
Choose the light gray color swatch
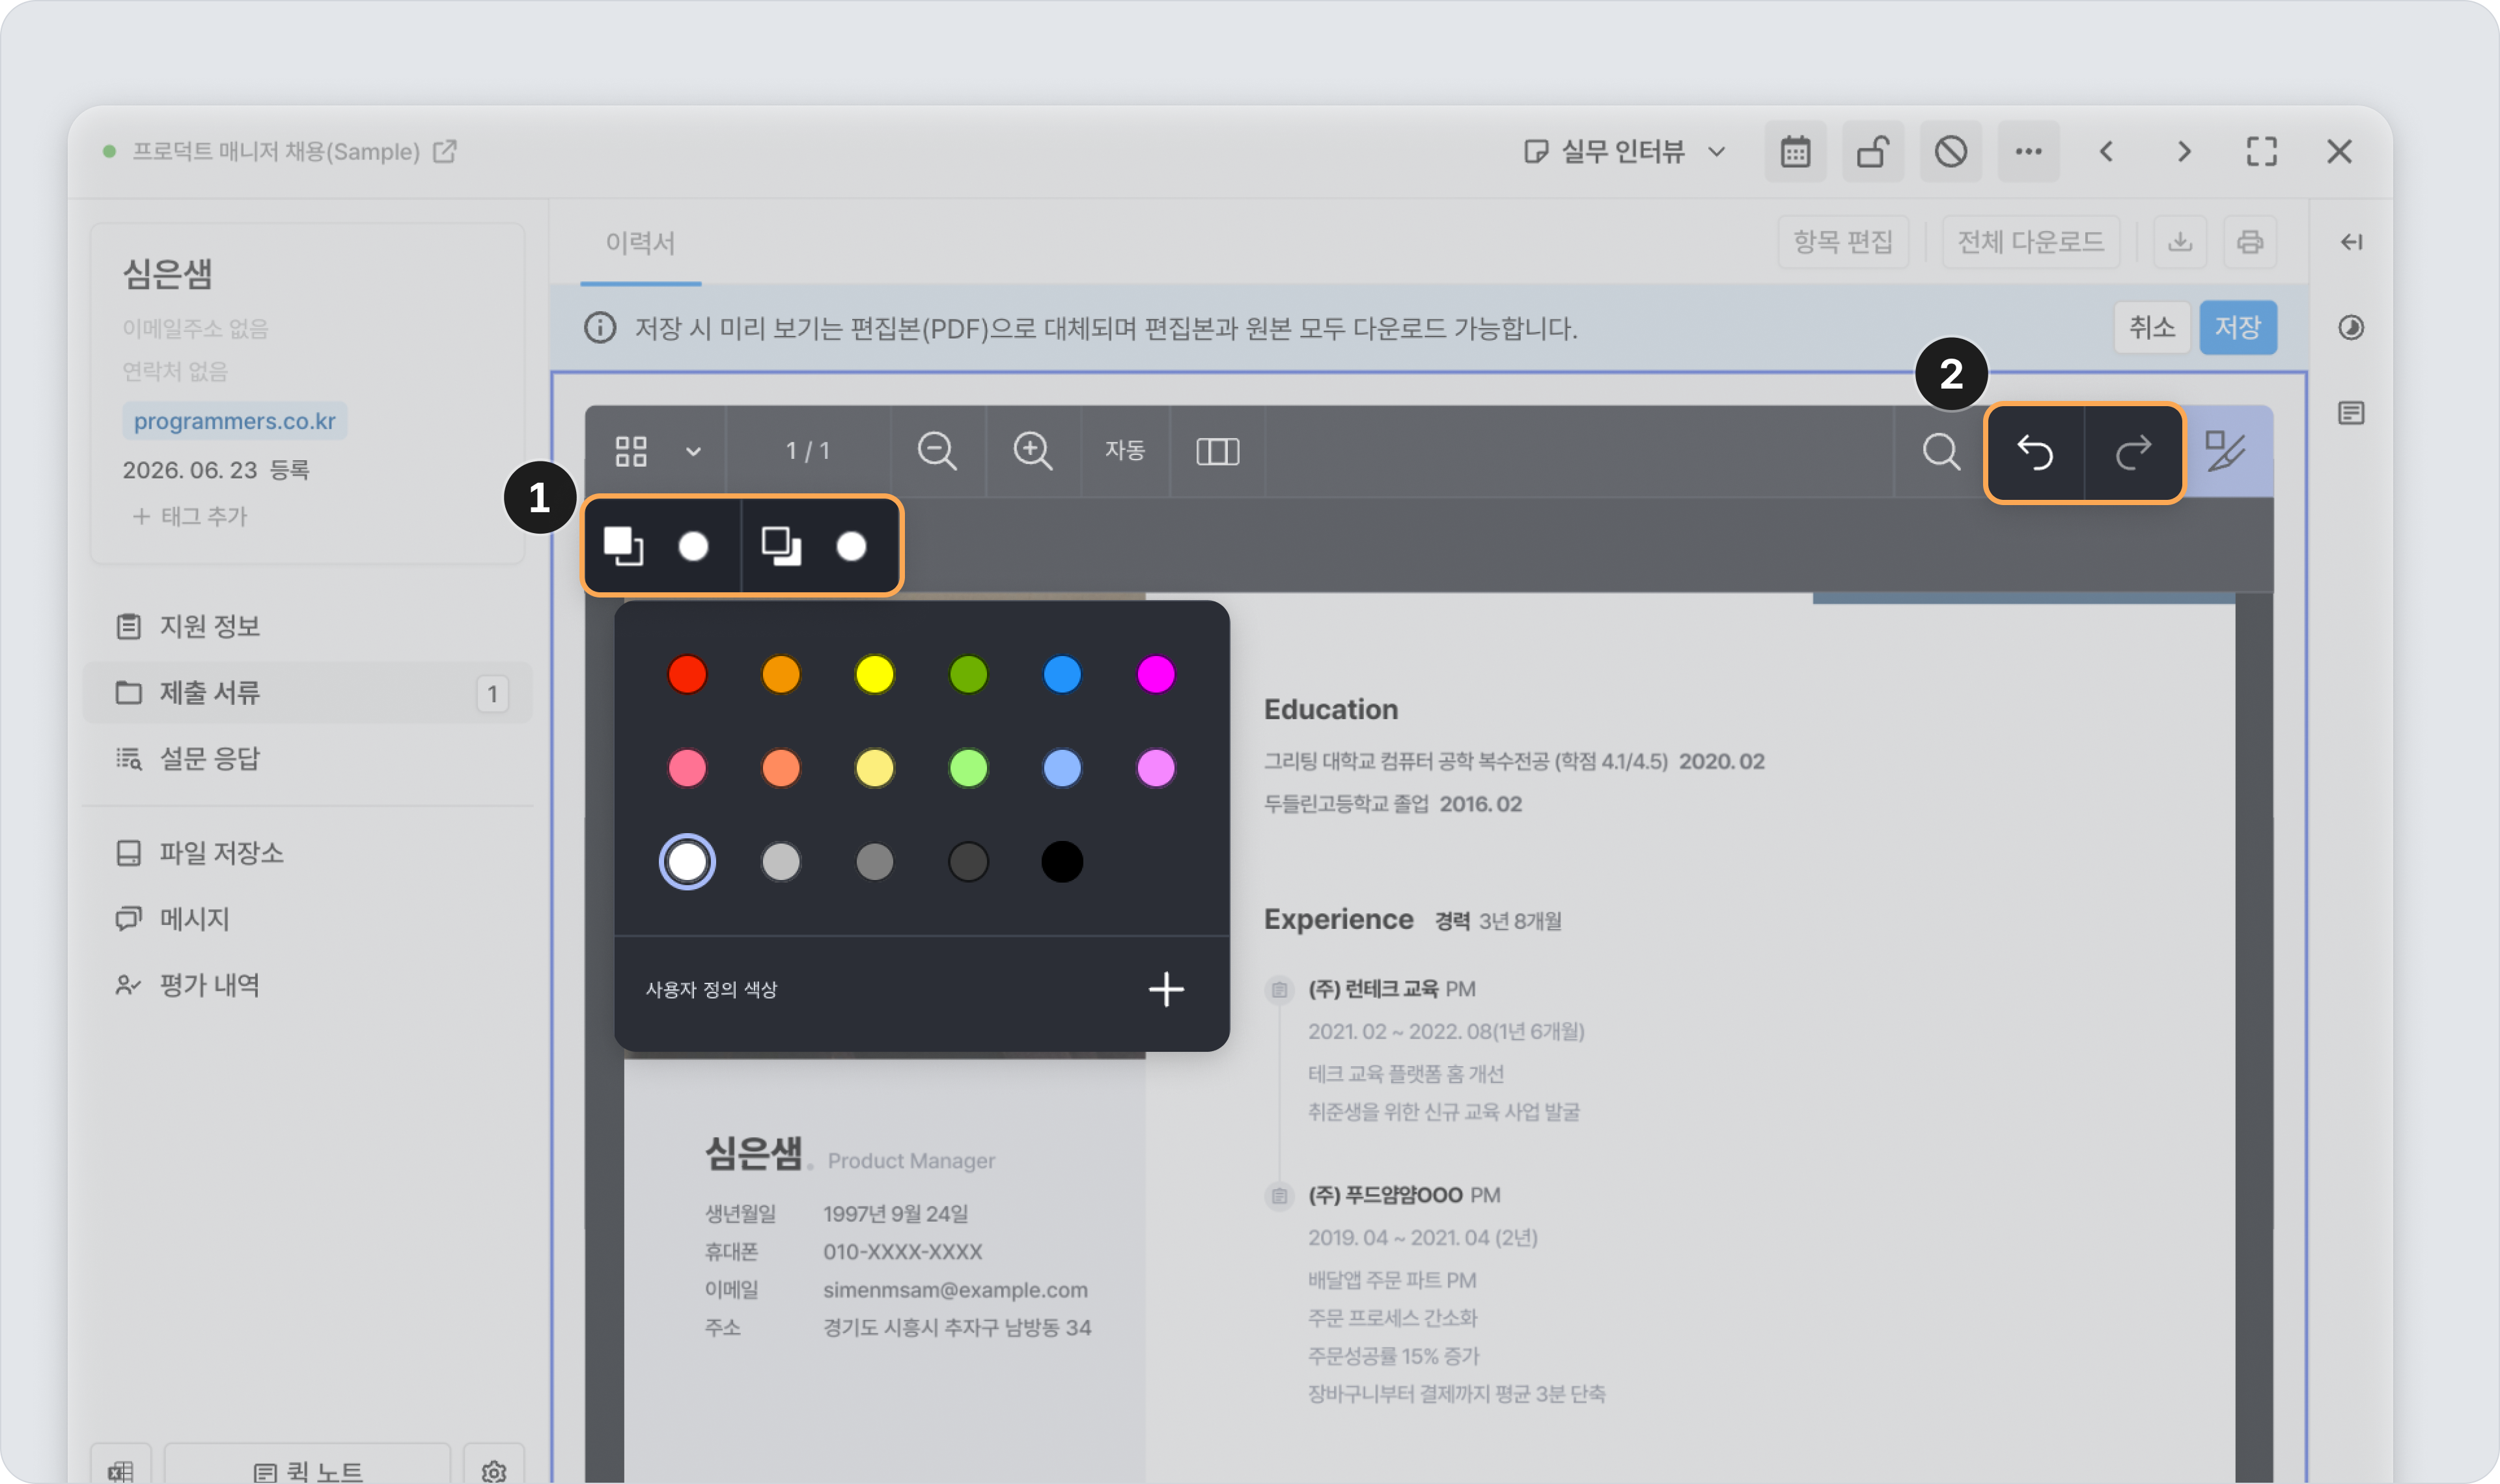(781, 861)
